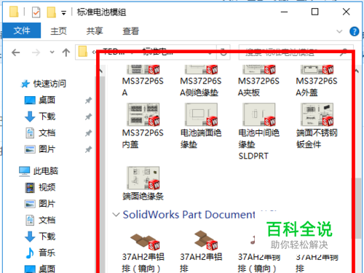Switch to the 主页 ribbon tab
The width and height of the screenshot is (364, 273).
coord(58,31)
